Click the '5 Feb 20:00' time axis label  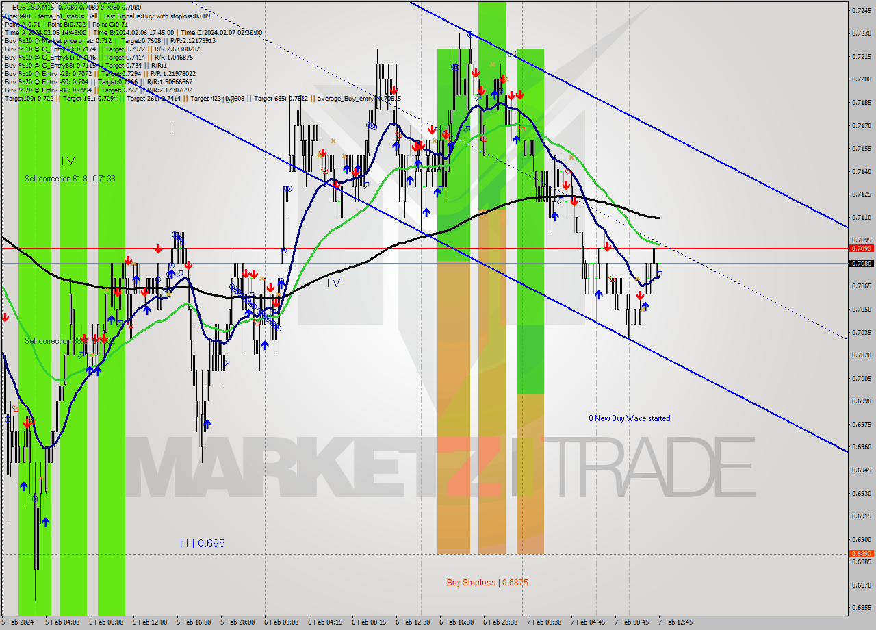click(x=237, y=622)
